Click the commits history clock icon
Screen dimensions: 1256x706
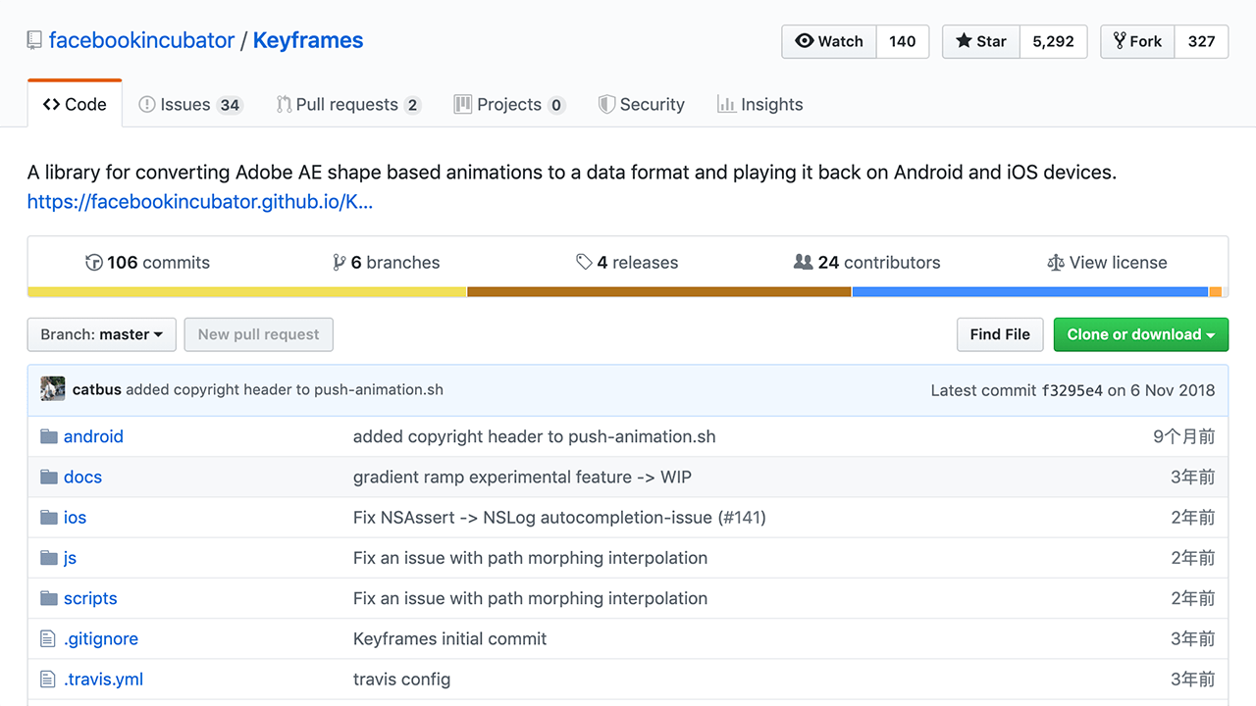tap(94, 262)
